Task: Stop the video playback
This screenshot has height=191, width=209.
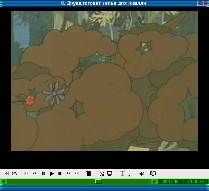Action: (x=60, y=173)
